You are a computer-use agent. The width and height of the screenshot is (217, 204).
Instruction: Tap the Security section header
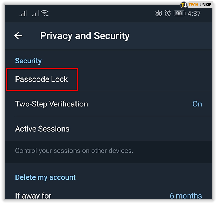coord(28,61)
